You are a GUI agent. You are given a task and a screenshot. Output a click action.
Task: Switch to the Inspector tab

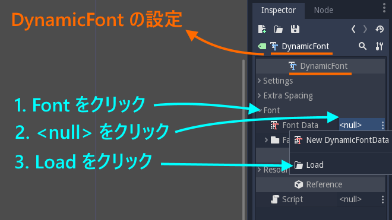coord(278,10)
